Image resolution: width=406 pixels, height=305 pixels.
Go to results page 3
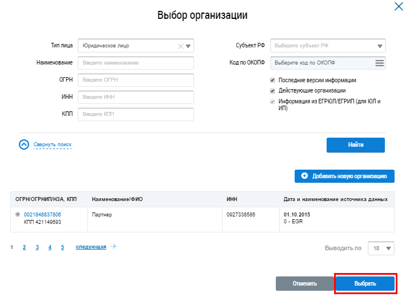pos(37,247)
